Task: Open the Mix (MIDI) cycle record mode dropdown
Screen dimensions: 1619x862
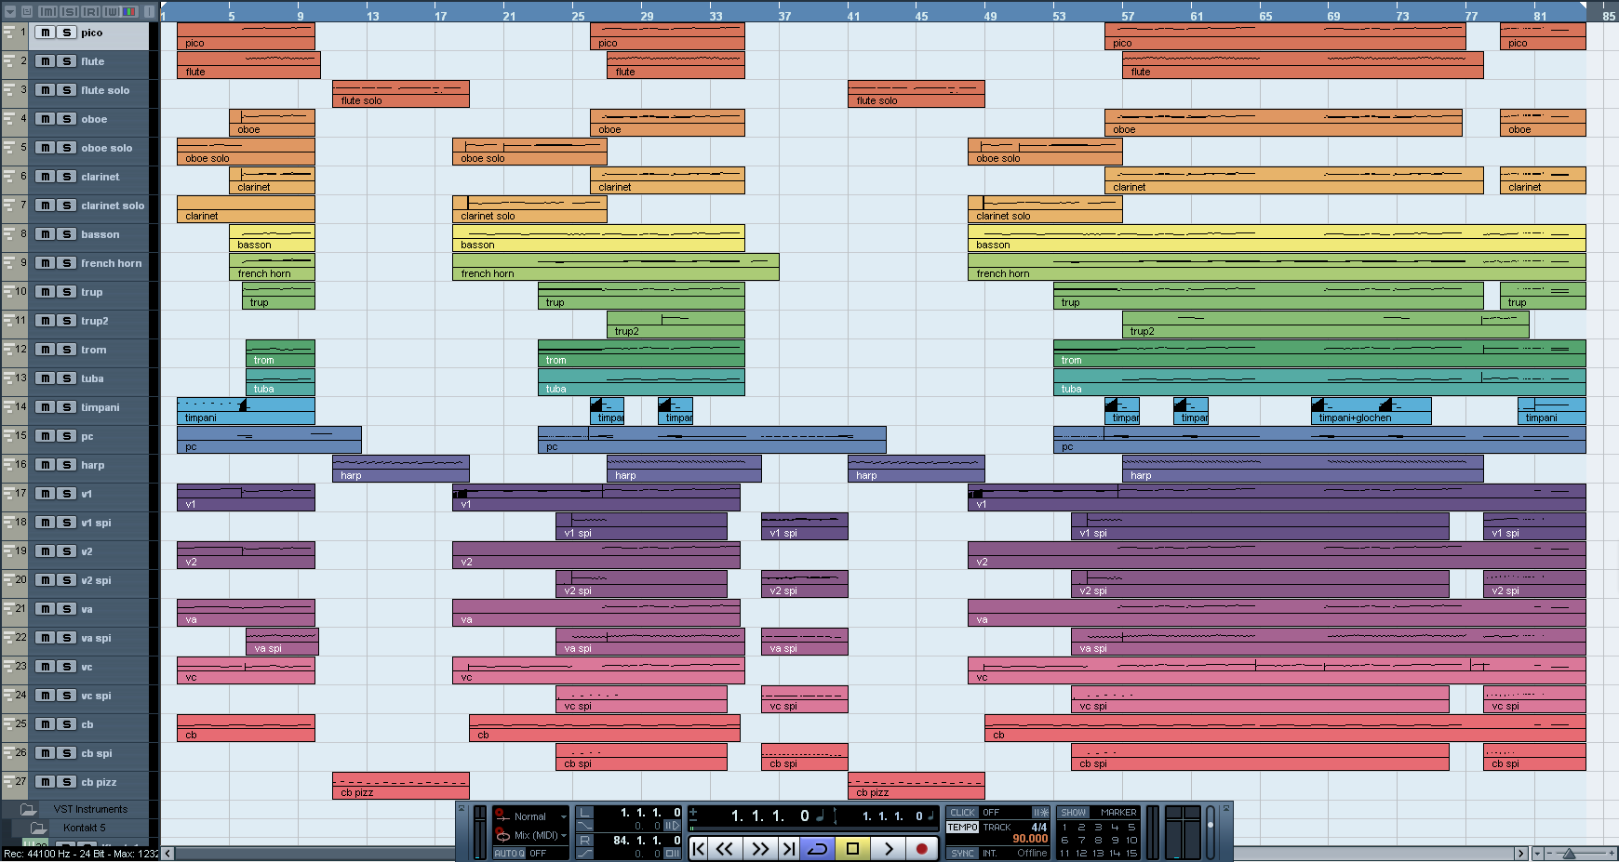Action: click(563, 835)
